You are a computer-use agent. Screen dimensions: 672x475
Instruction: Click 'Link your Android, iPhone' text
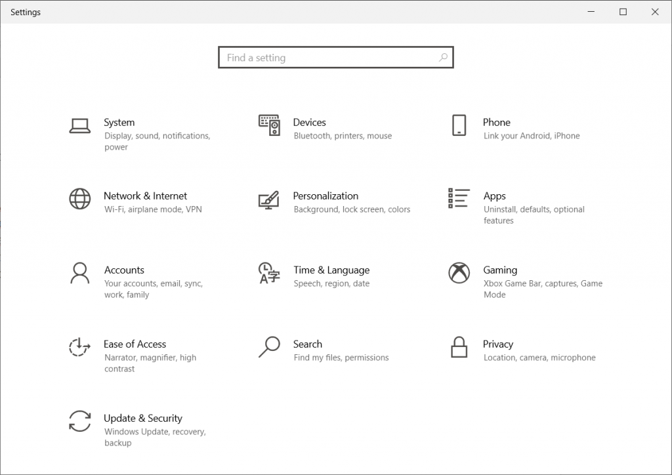[532, 136]
